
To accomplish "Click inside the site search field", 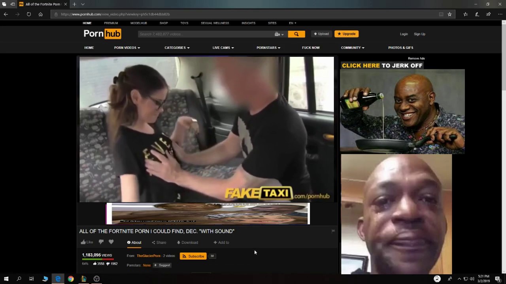I will 206,34.
